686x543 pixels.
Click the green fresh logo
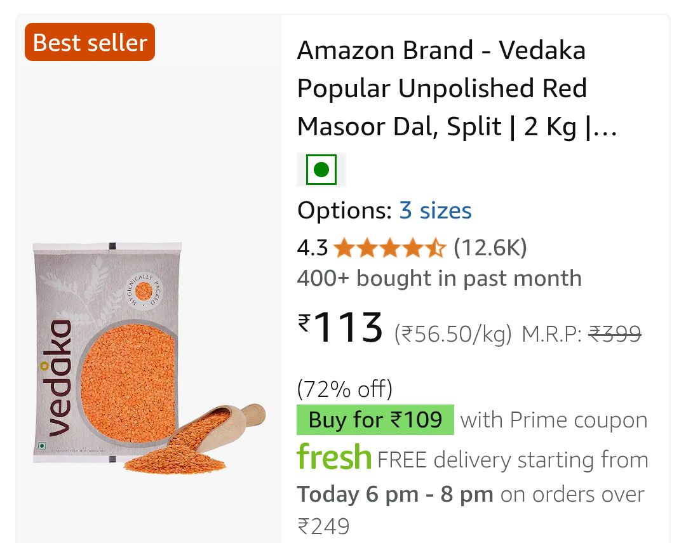point(334,457)
